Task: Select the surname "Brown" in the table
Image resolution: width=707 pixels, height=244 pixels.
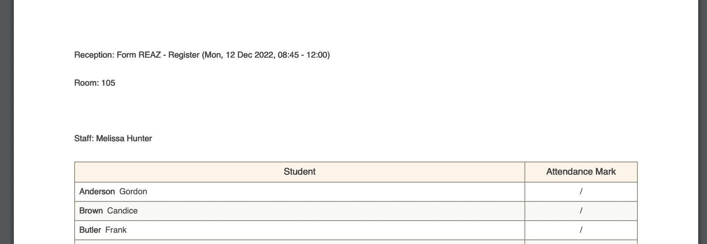Action: [91, 211]
